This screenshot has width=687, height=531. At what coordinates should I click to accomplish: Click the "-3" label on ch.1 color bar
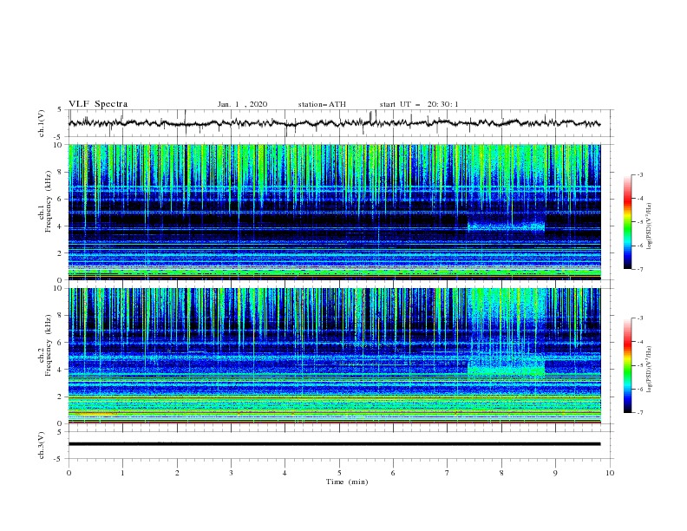639,174
